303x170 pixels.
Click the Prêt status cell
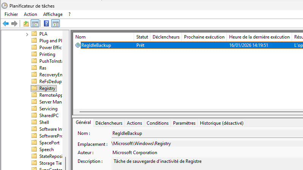(140, 45)
